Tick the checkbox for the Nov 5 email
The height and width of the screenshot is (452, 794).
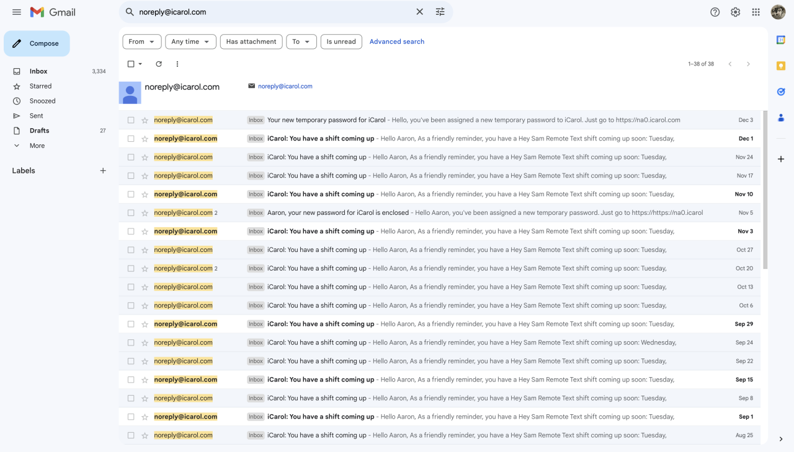coord(131,213)
